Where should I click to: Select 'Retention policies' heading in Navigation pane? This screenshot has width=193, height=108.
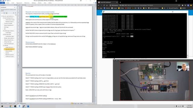(x=10, y=55)
